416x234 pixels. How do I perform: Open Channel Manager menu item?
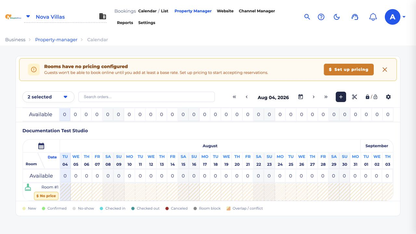257,11
